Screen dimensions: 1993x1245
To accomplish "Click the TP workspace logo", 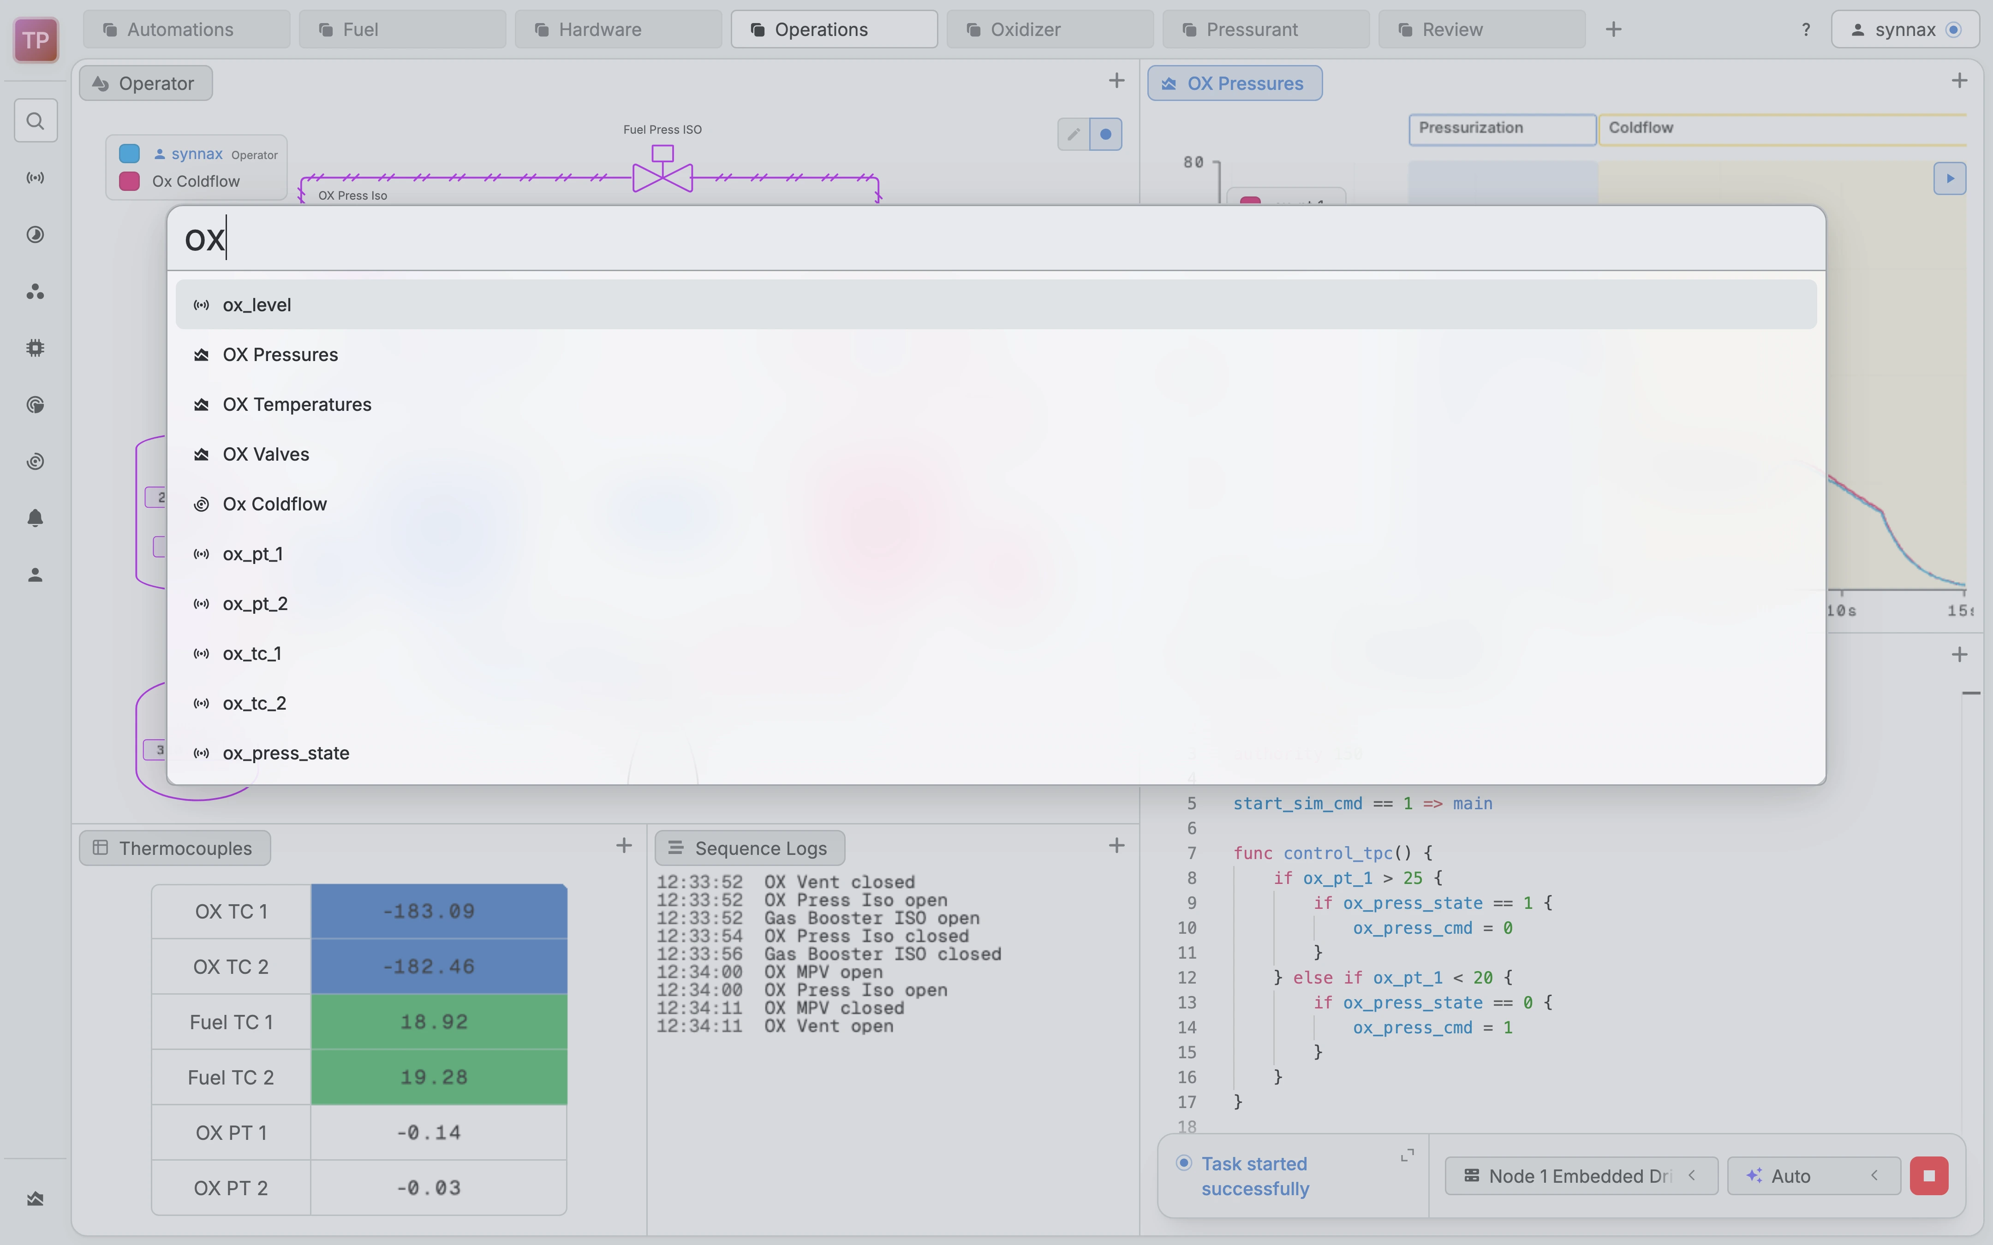I will 36,40.
